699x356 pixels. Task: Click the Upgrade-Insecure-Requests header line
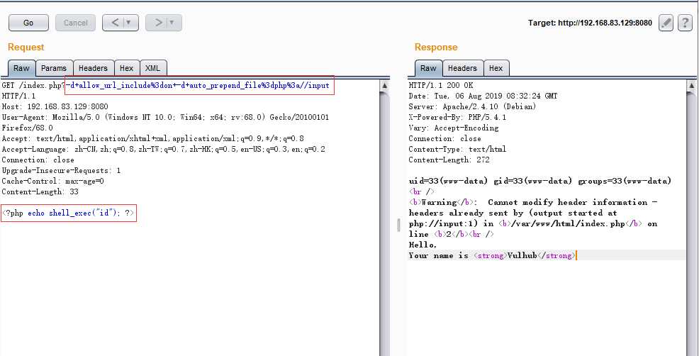[x=61, y=171]
